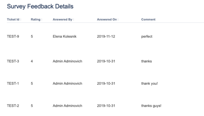Click the Answered On header label
Image resolution: width=204 pixels, height=116 pixels.
pyautogui.click(x=107, y=19)
